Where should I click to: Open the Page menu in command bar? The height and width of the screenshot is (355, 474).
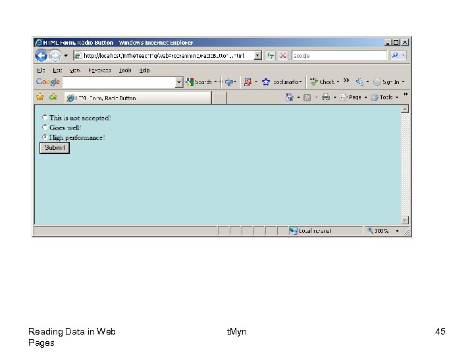click(x=353, y=97)
